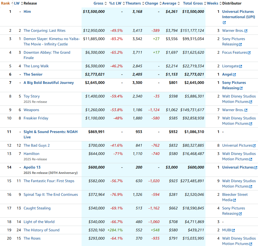Click external link icon in Big Bold Beautiful Journey row
Screen dimensions: 258x246
(241, 88)
